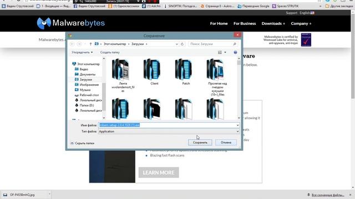Open the address bar history dropdown

(x=177, y=44)
